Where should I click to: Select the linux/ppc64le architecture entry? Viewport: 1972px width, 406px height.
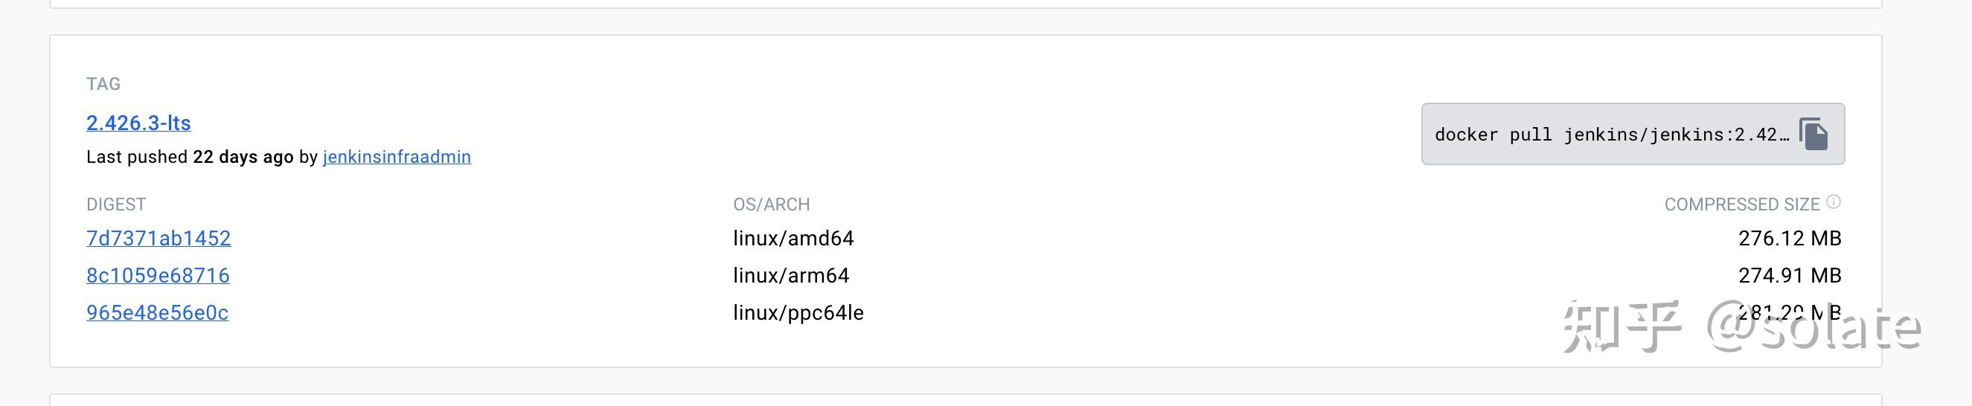(x=798, y=313)
